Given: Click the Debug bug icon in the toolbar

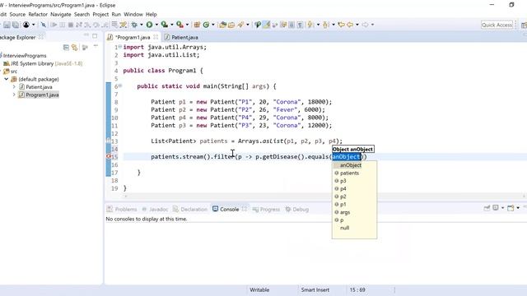Looking at the screenshot, I should [x=134, y=25].
